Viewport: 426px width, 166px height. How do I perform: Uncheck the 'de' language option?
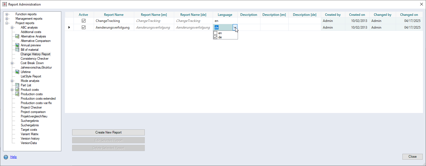pos(215,37)
